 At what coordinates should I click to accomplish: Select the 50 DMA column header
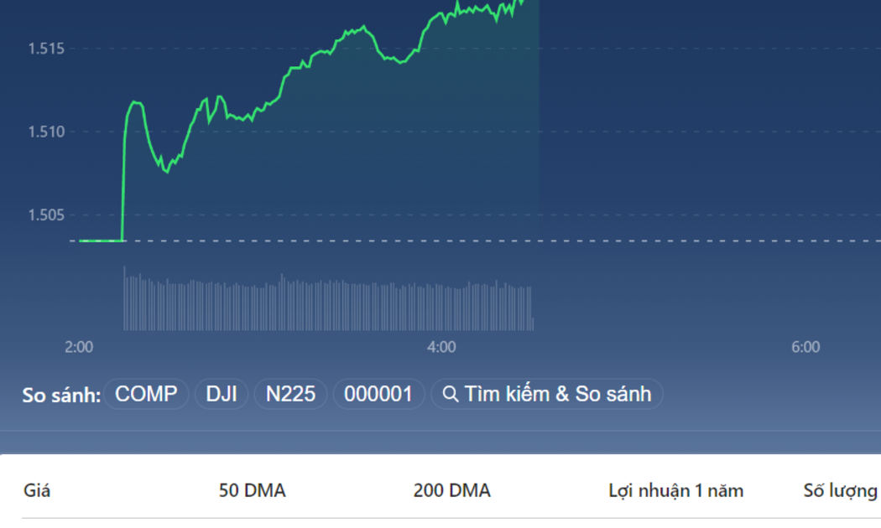click(252, 490)
